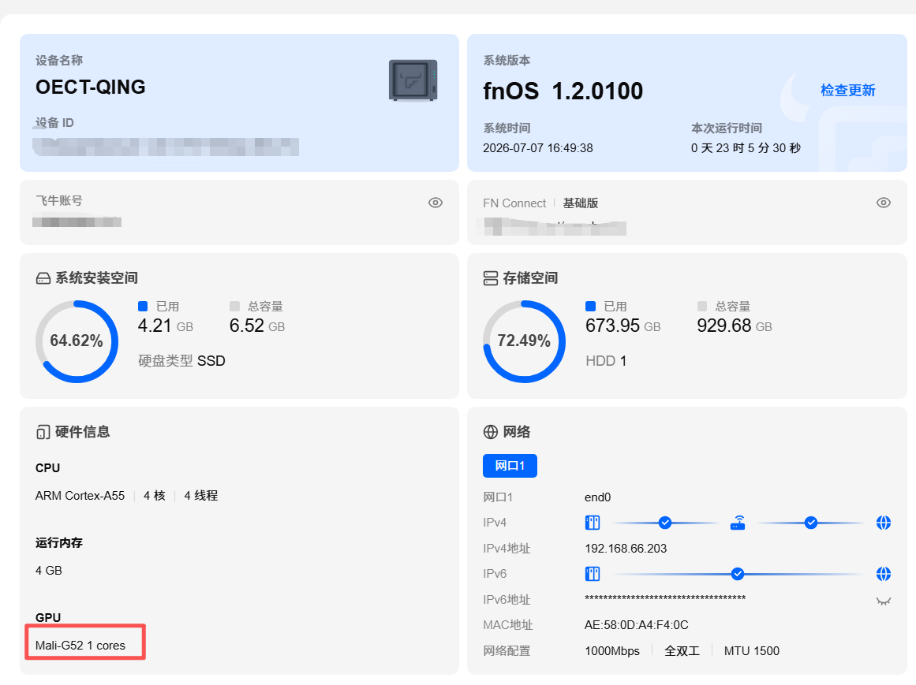Click the IPv4 row internet globe icon

click(884, 522)
